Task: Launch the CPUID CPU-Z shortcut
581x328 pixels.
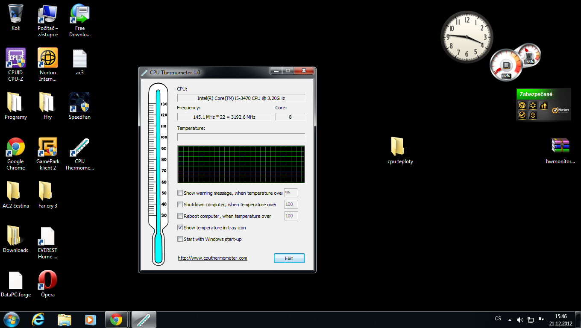Action: (16, 64)
